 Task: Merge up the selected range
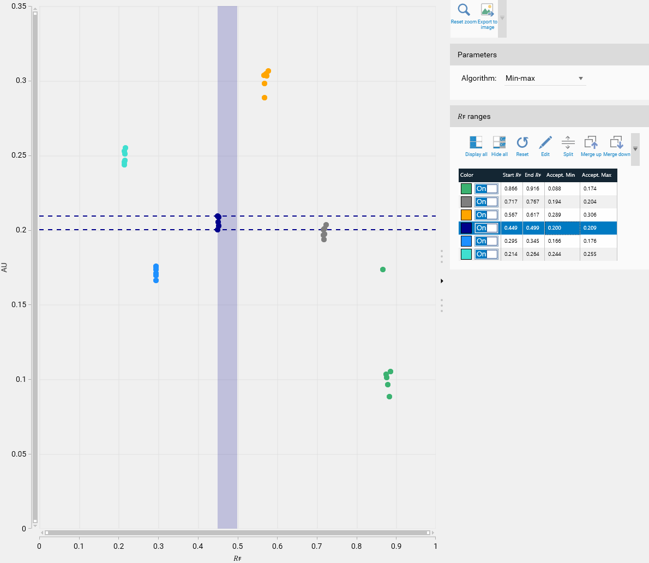(591, 143)
